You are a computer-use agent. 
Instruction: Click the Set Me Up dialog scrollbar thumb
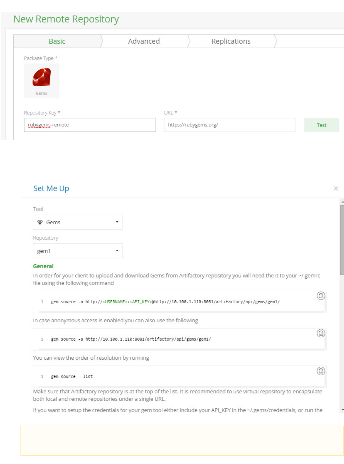point(342,240)
